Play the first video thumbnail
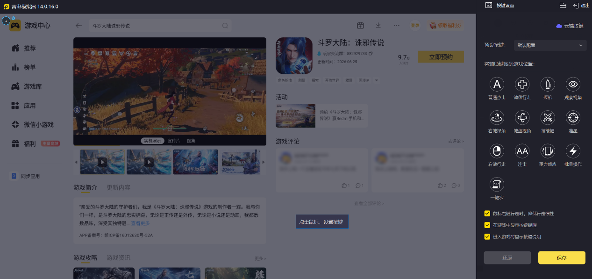This screenshot has height=279, width=592. point(102,162)
